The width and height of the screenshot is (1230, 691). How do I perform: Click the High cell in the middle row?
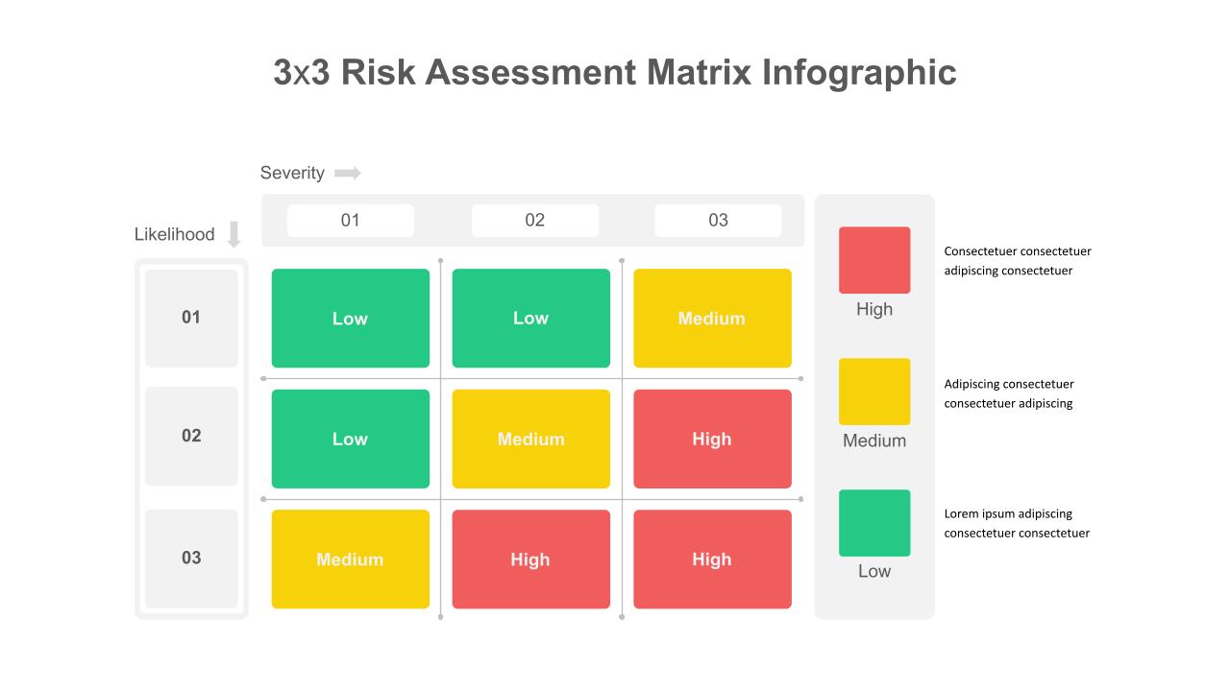pos(712,439)
